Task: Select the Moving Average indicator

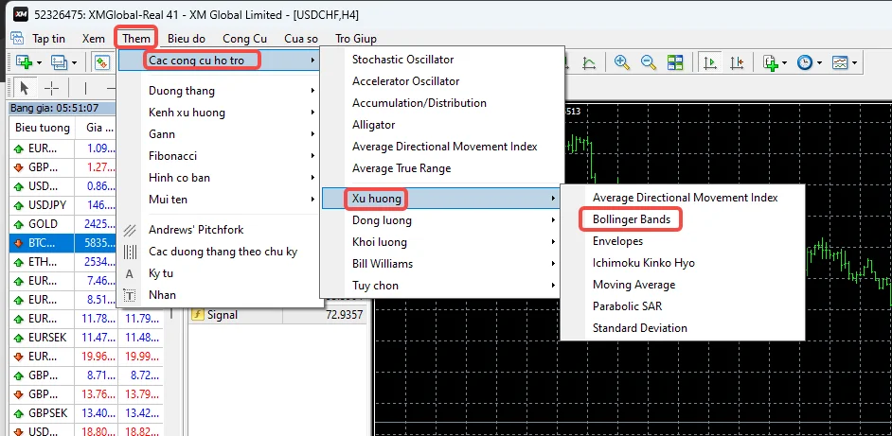Action: [682, 285]
